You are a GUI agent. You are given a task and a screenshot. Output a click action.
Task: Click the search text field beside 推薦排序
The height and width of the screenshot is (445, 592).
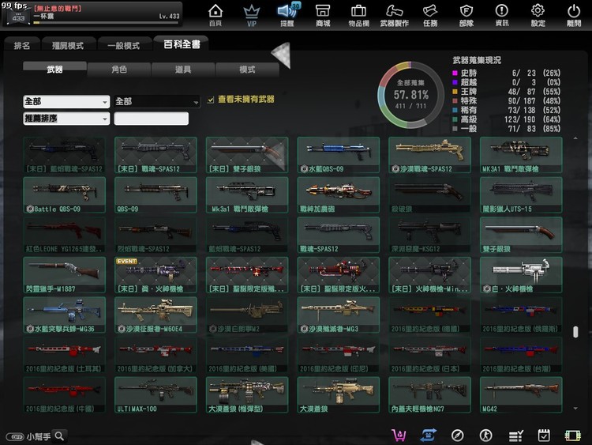pos(152,119)
